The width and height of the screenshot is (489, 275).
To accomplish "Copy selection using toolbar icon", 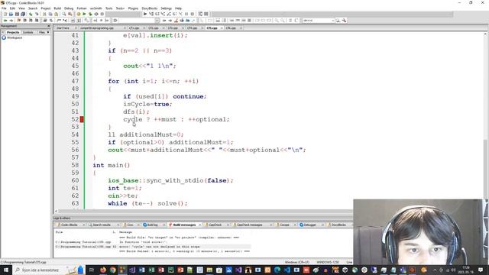I will click(50, 14).
